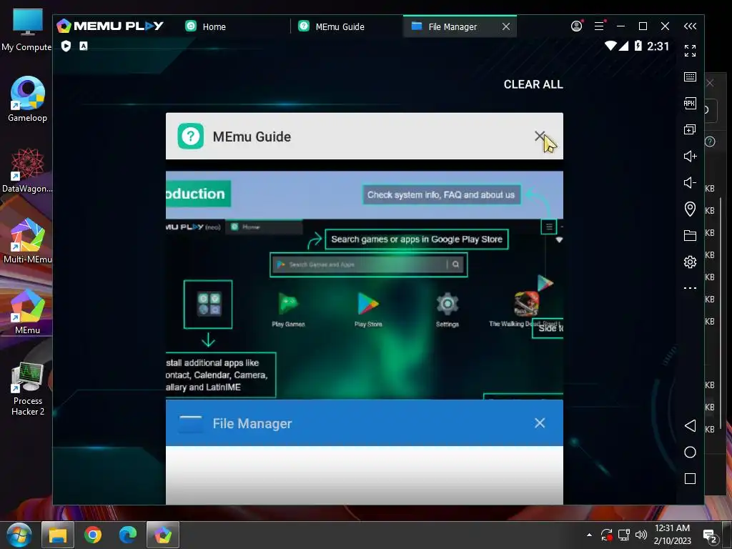This screenshot has width=732, height=549.
Task: Click the shield icon in Android status bar
Action: (66, 46)
